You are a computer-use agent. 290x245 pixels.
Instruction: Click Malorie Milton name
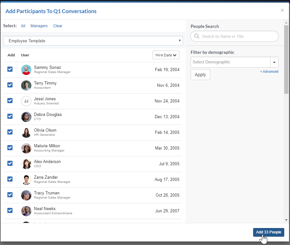click(x=47, y=146)
